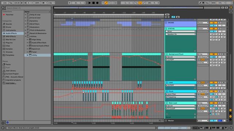Arm the Lead track for recording
The height and width of the screenshot is (131, 234).
pos(224,83)
